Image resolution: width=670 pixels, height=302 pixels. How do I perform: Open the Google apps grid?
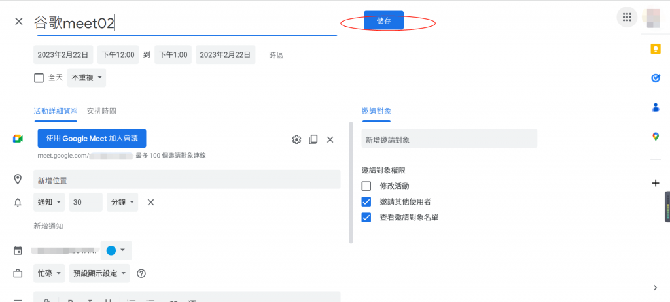pos(627,17)
